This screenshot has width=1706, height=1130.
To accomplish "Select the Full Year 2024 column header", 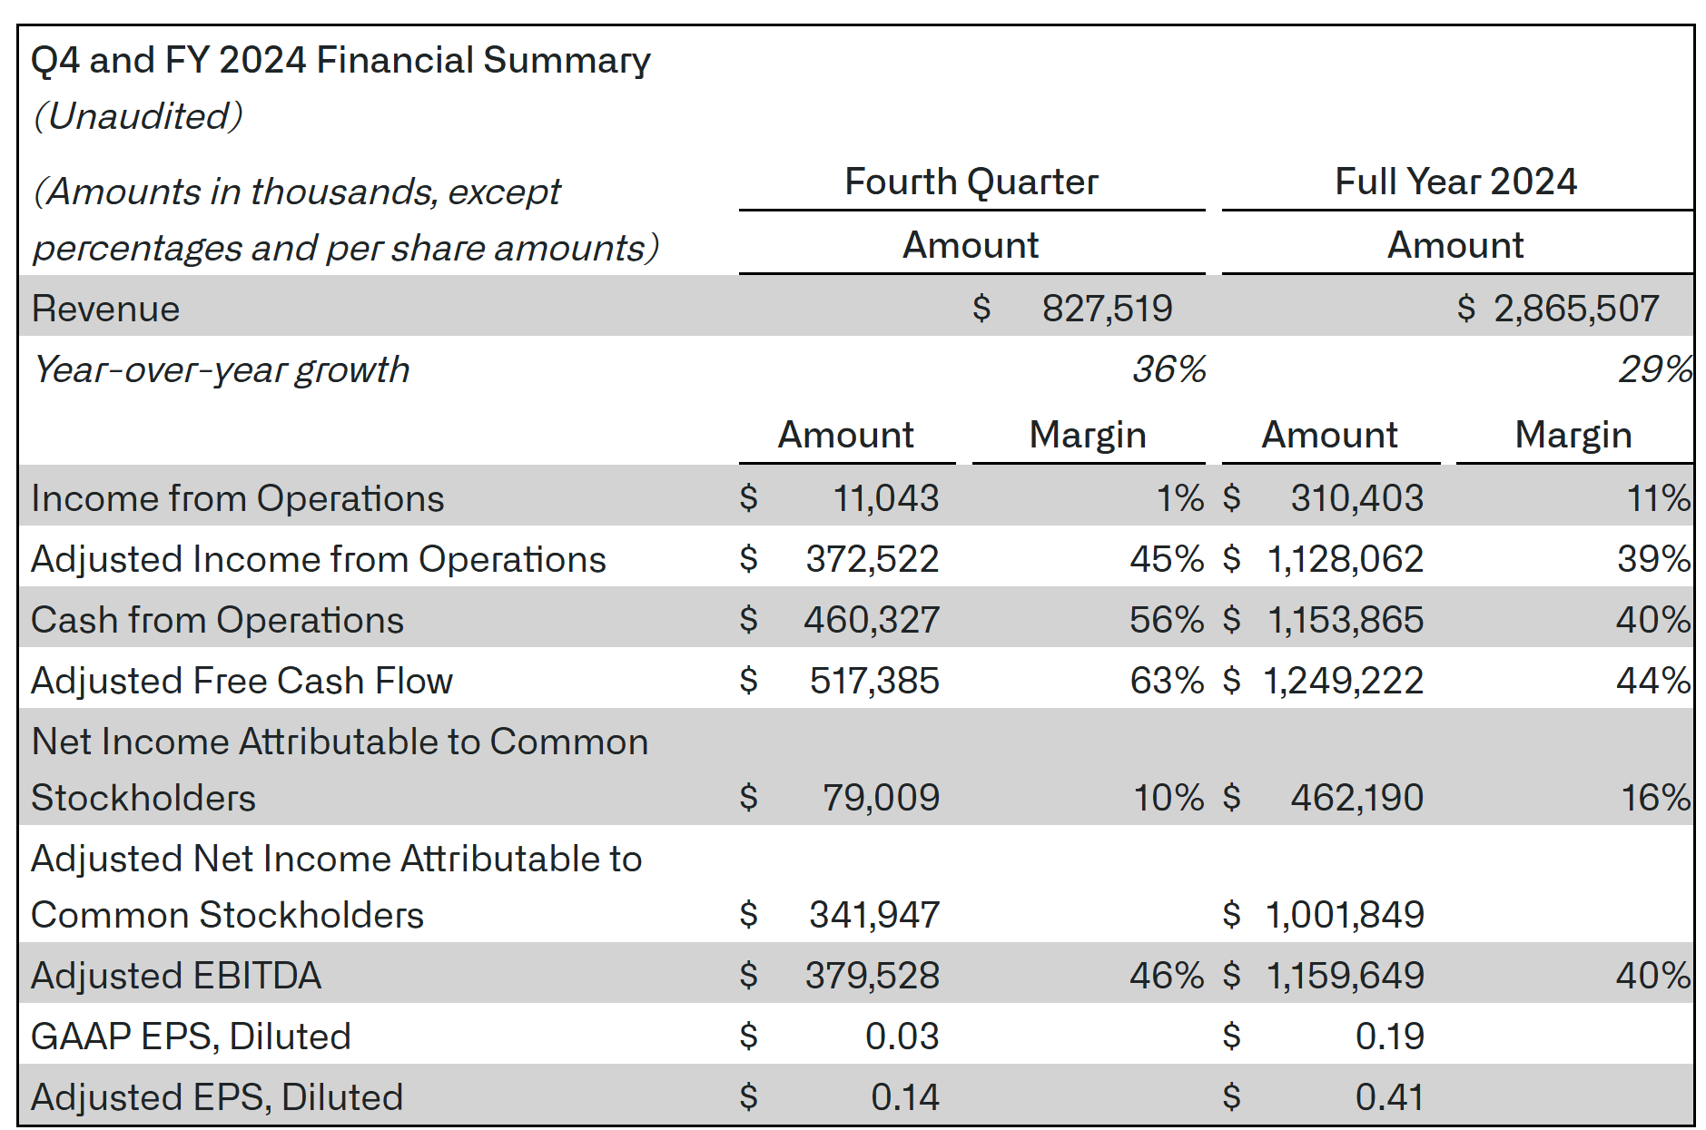I will 1455,182.
